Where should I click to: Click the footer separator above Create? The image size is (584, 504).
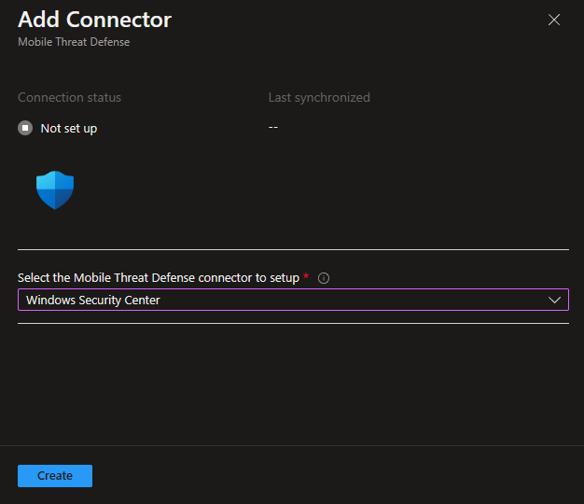pos(292,445)
